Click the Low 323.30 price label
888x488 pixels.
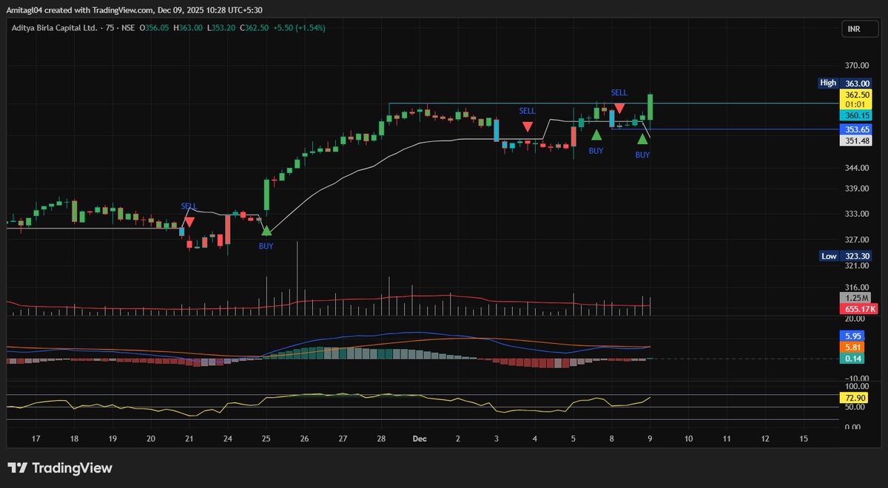[846, 256]
